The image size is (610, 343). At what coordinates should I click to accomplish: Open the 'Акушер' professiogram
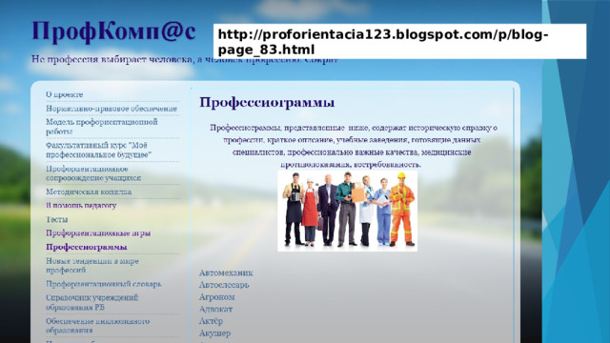pyautogui.click(x=214, y=333)
